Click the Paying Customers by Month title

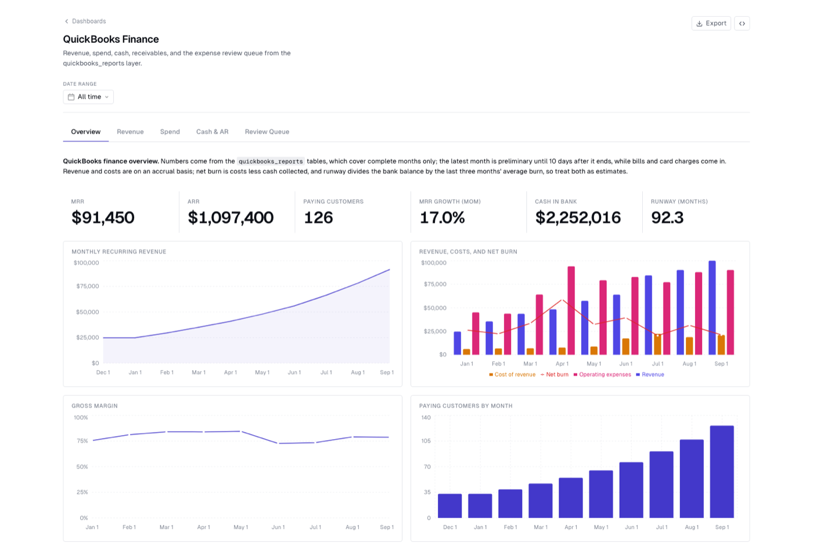point(466,406)
